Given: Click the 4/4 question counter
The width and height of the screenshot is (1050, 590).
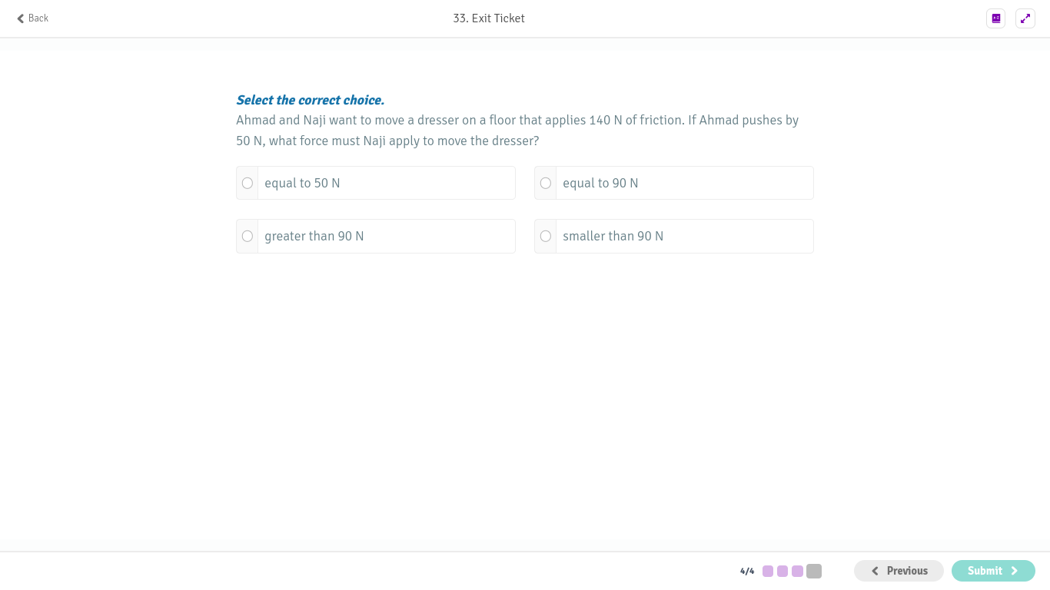Looking at the screenshot, I should (747, 571).
